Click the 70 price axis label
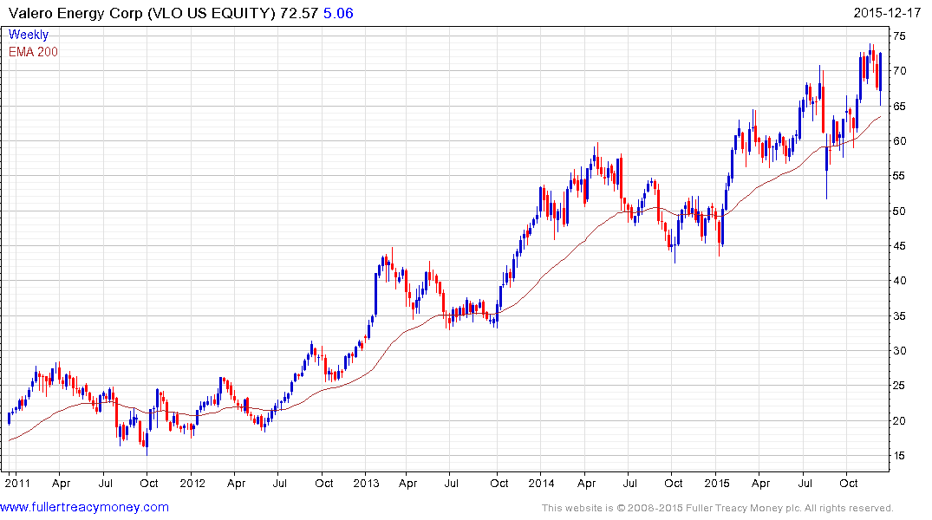This screenshot has height=520, width=932. click(899, 71)
